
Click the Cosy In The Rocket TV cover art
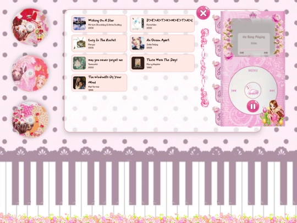click(80, 43)
